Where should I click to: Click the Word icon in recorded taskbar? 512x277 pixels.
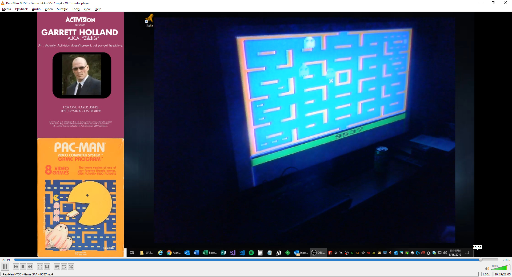point(197,253)
